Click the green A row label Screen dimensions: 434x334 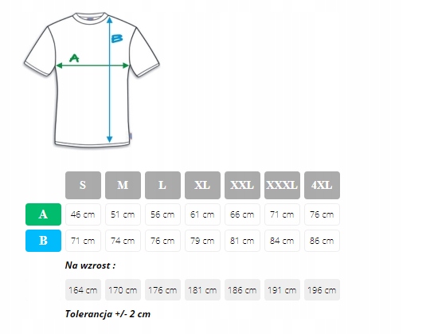43,214
